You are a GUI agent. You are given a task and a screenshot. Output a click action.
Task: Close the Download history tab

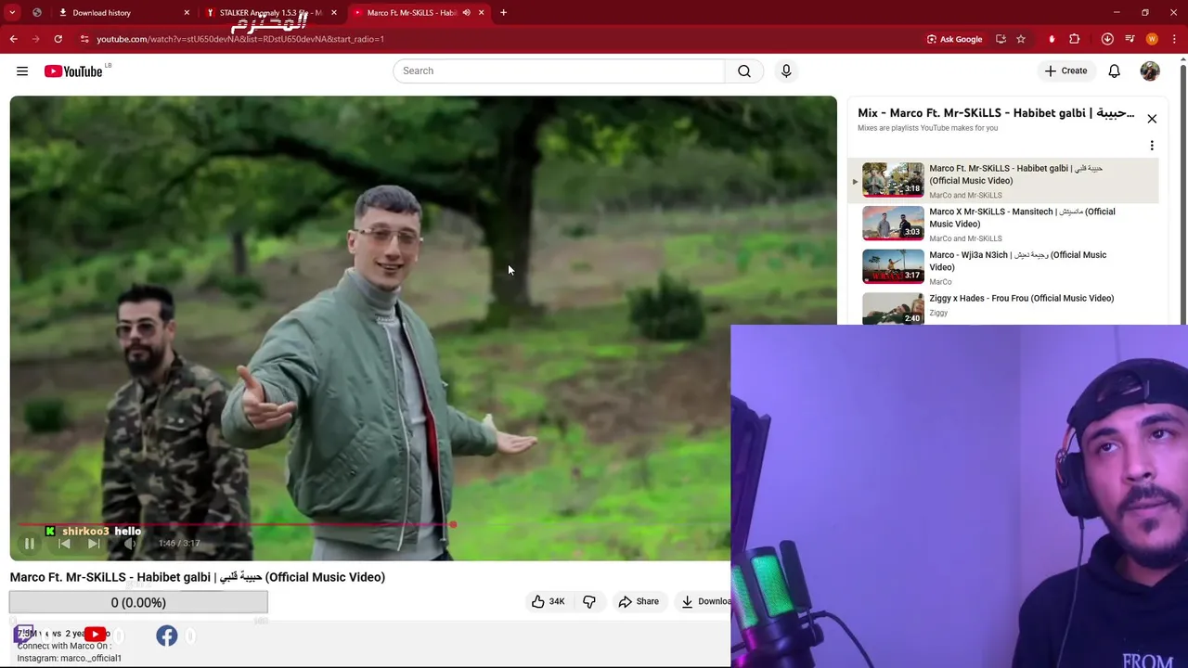coord(187,13)
